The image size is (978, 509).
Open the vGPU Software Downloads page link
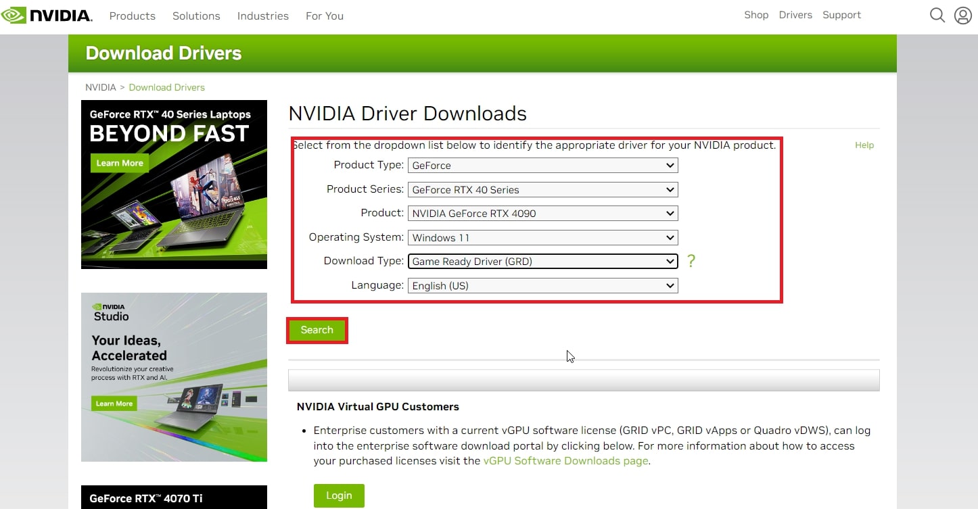tap(565, 461)
